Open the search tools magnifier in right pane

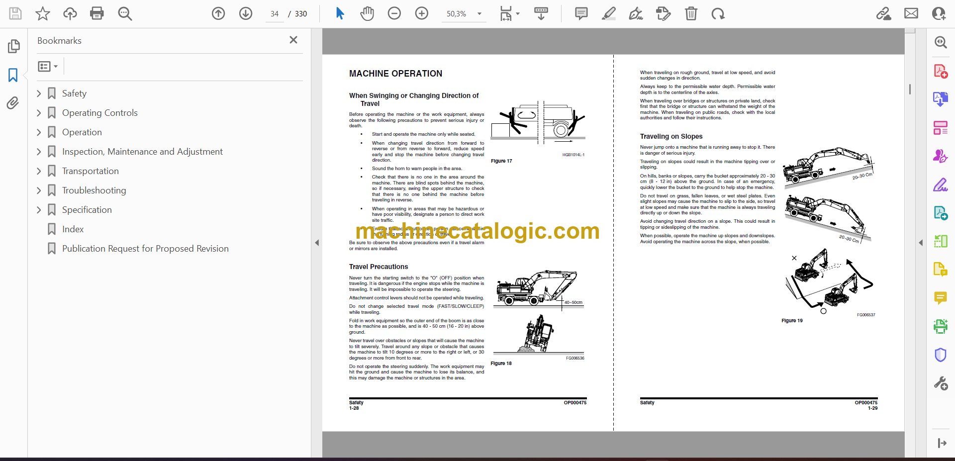[940, 42]
